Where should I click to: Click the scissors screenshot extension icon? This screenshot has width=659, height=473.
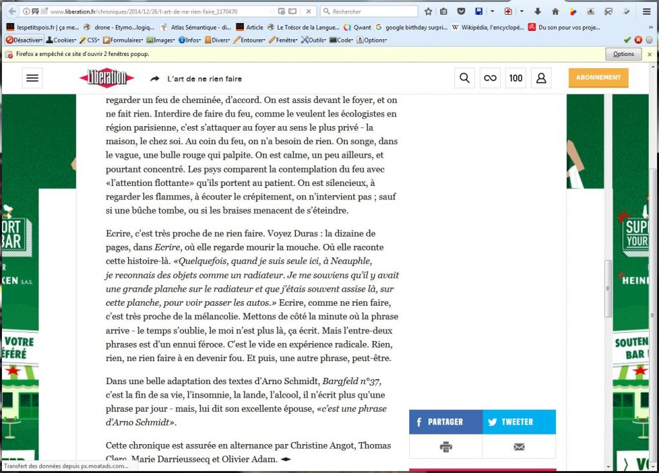click(608, 12)
